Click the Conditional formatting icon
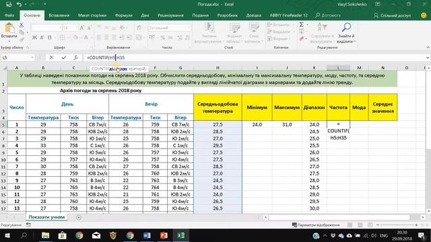 point(209,28)
